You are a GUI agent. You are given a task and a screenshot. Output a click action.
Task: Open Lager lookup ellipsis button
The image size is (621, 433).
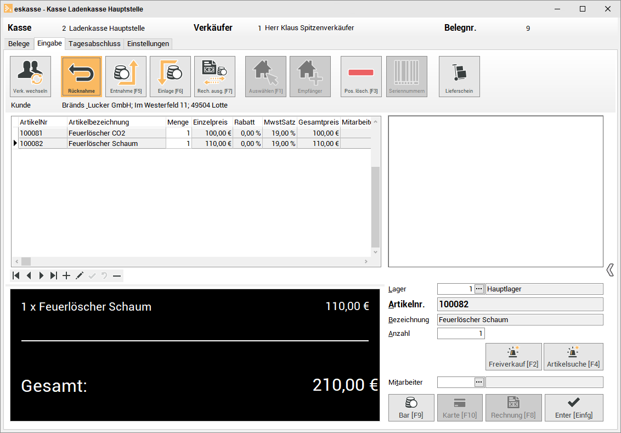tap(479, 289)
